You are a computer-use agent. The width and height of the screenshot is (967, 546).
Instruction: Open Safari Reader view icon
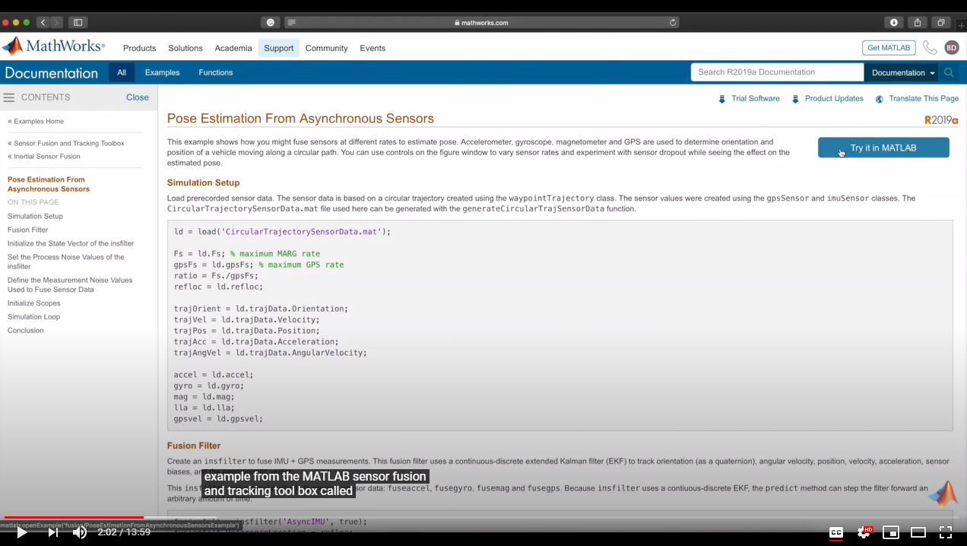coord(291,23)
